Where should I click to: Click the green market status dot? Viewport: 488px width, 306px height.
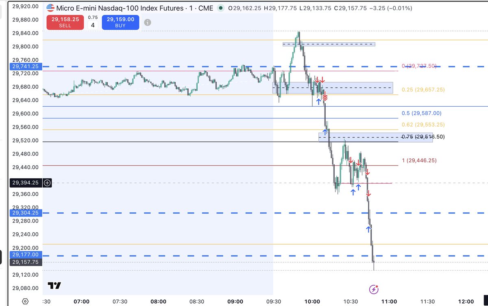coord(220,8)
